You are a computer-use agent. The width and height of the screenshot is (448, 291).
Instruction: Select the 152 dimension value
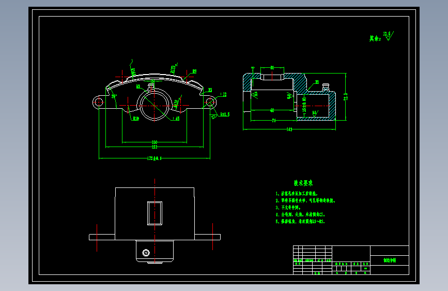(x=155, y=147)
